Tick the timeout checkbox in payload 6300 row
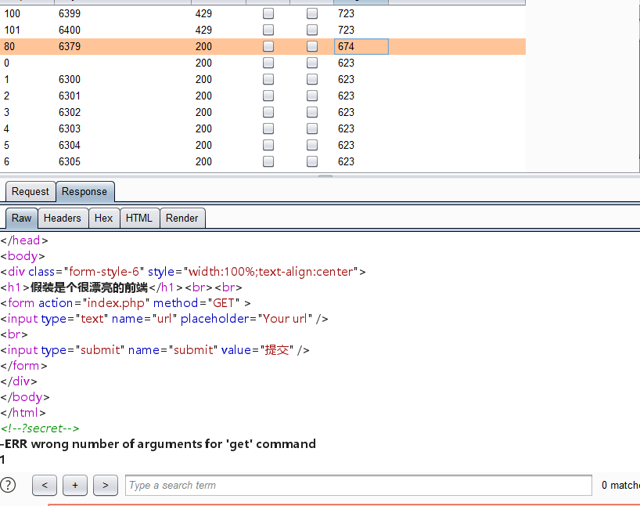This screenshot has height=506, width=640. coord(312,79)
